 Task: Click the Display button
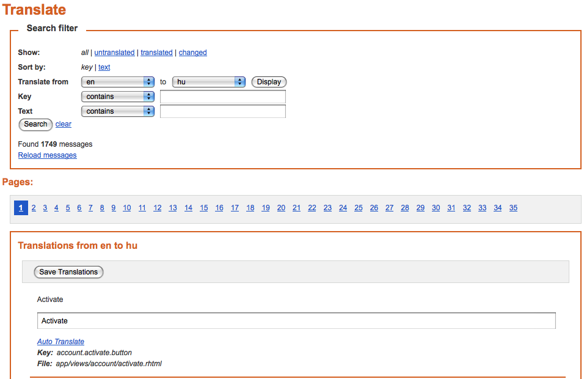coord(269,82)
